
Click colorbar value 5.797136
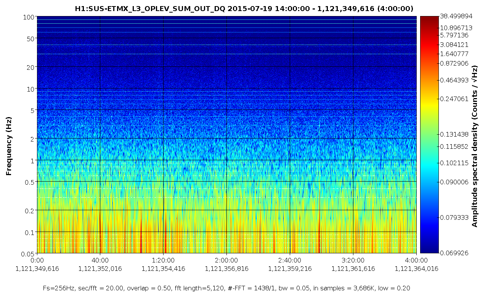click(x=454, y=35)
